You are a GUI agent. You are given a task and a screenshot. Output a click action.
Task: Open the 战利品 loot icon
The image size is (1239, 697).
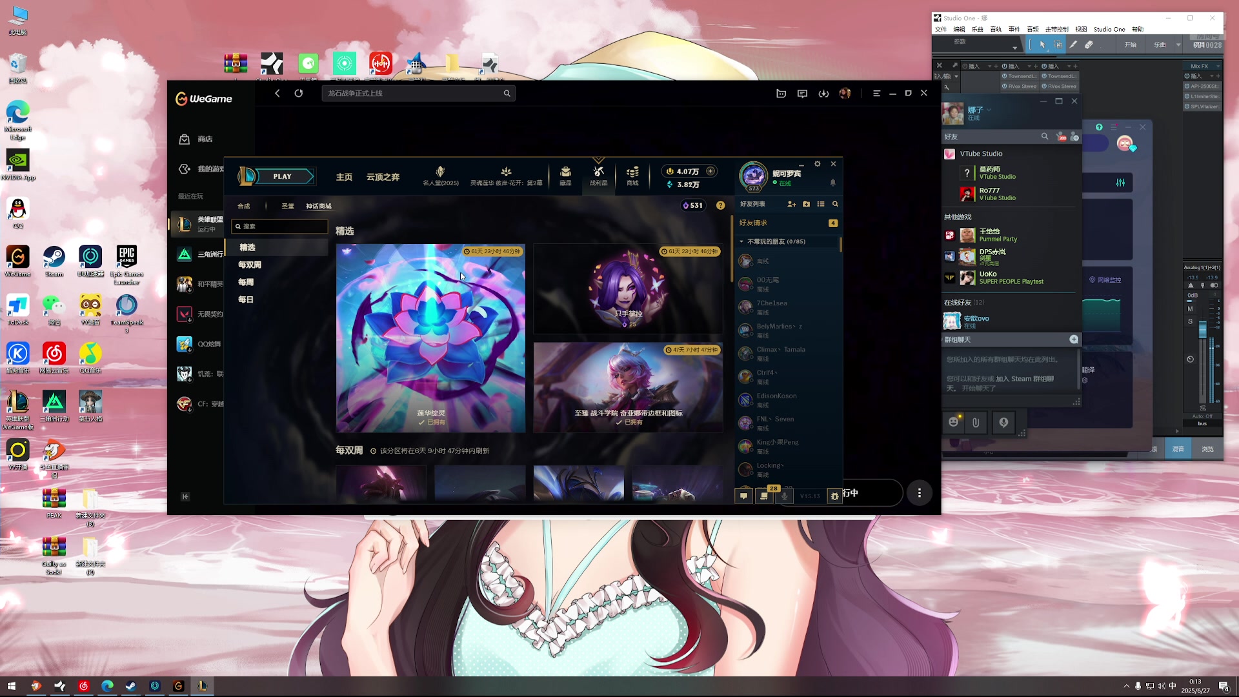pyautogui.click(x=598, y=176)
